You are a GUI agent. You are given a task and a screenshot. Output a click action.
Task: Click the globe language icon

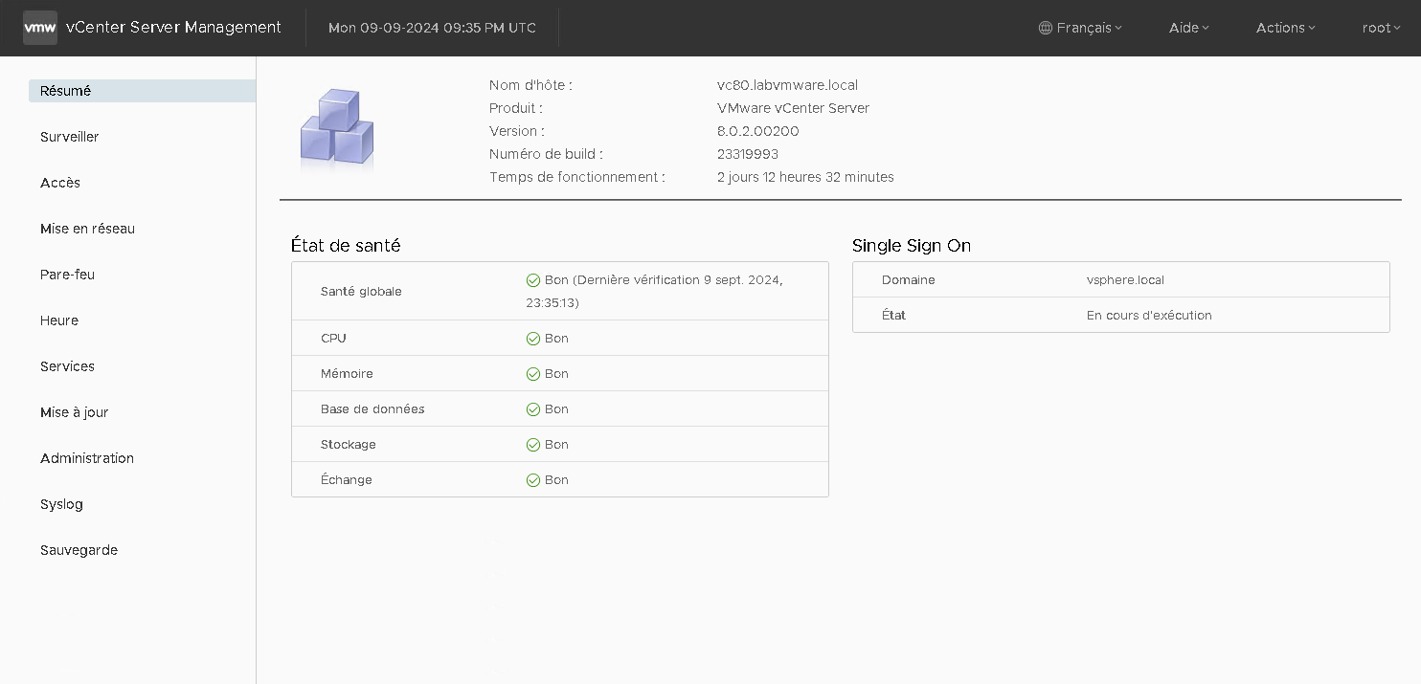pyautogui.click(x=1046, y=28)
